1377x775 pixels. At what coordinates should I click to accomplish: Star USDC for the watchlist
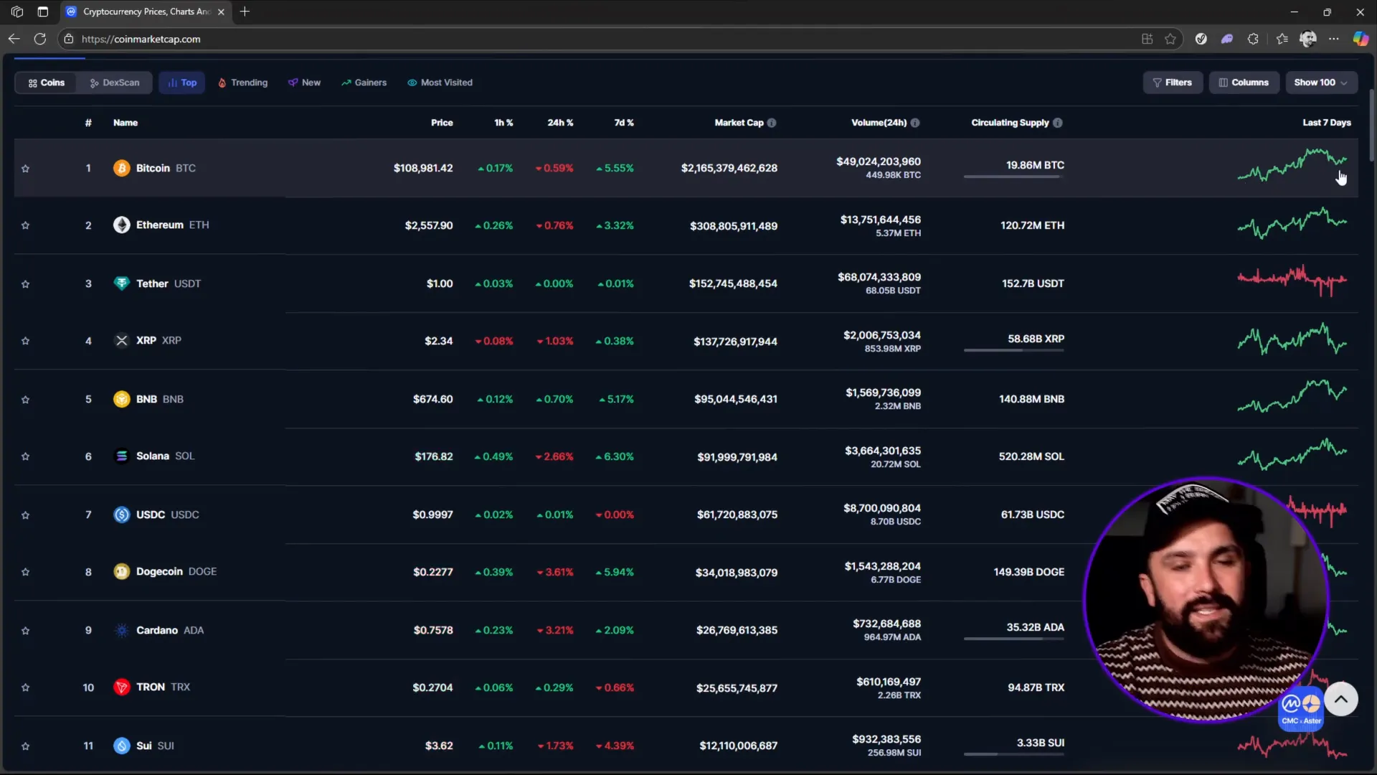tap(25, 515)
